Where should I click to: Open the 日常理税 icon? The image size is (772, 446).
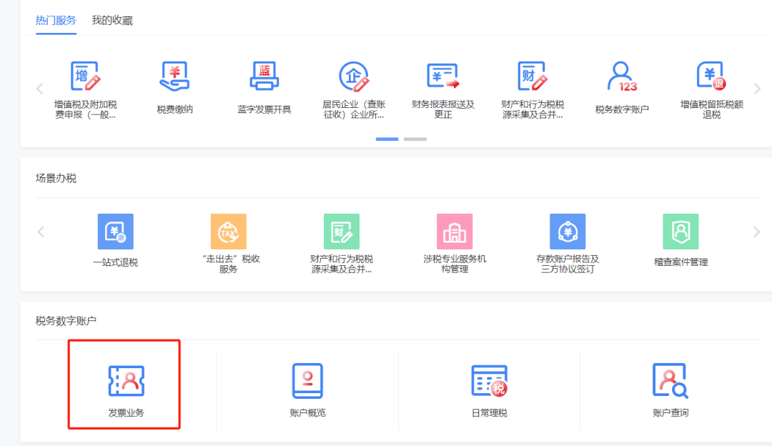click(488, 379)
